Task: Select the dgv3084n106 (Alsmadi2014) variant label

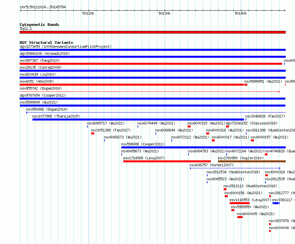Action: pos(45,53)
